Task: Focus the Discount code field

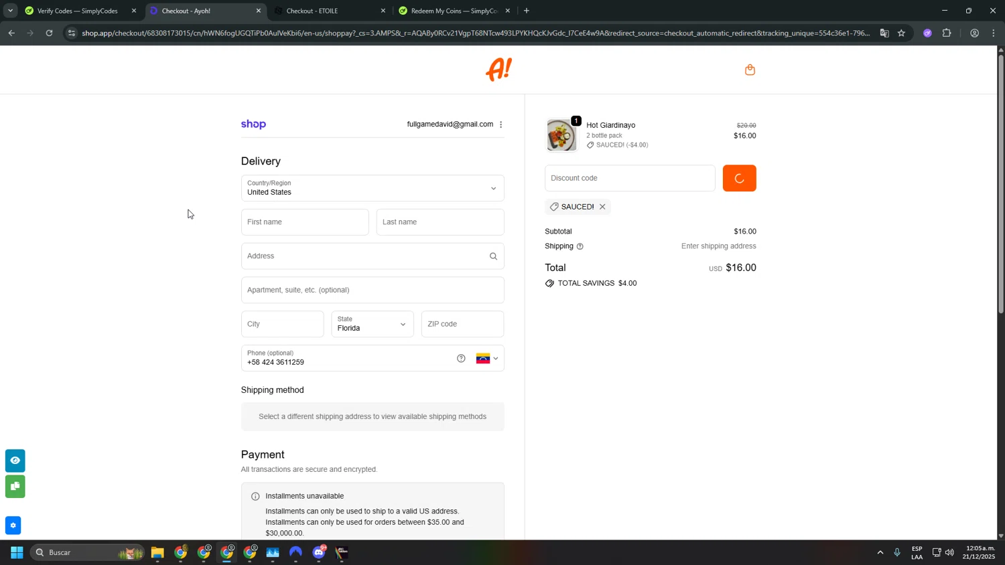Action: click(630, 178)
